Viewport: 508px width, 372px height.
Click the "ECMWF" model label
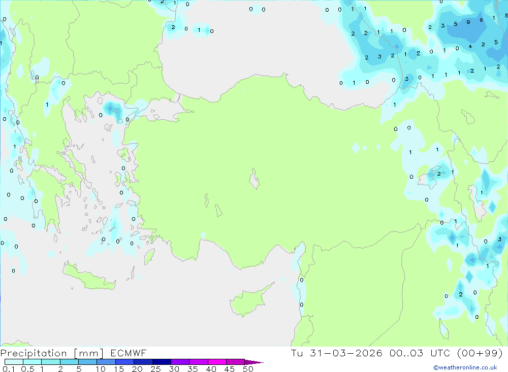pos(129,353)
